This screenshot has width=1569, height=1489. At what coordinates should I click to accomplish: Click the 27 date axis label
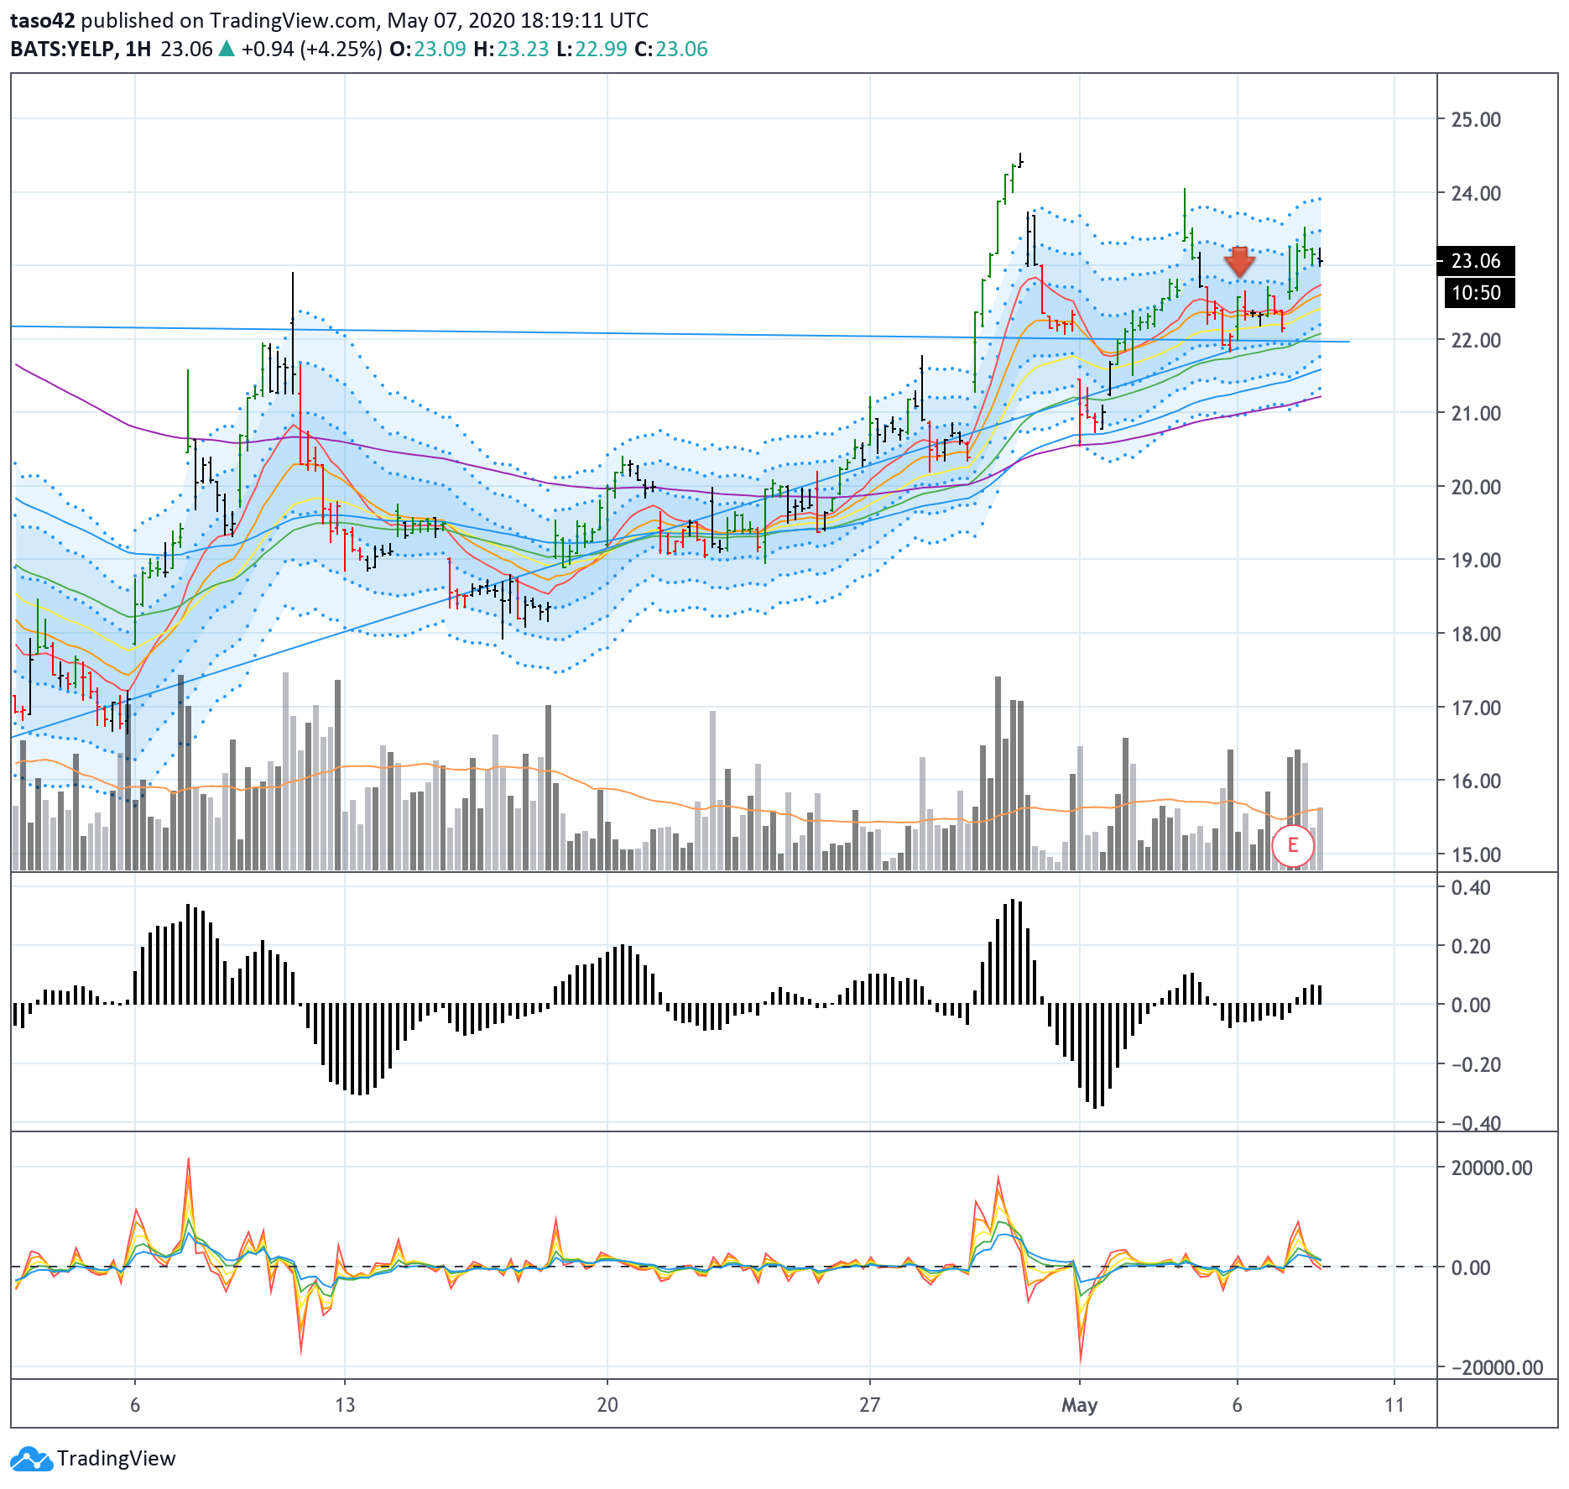point(870,1404)
